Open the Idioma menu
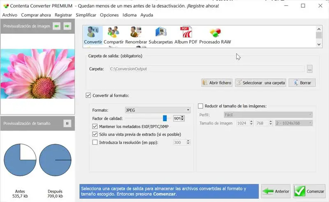This screenshot has height=202, width=329. (x=130, y=15)
